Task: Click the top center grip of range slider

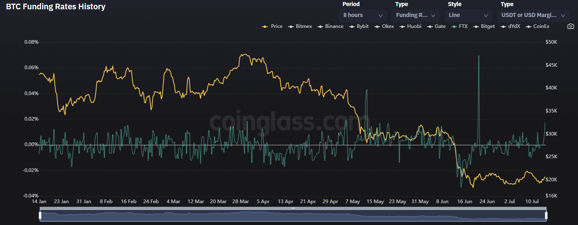Action: click(293, 208)
